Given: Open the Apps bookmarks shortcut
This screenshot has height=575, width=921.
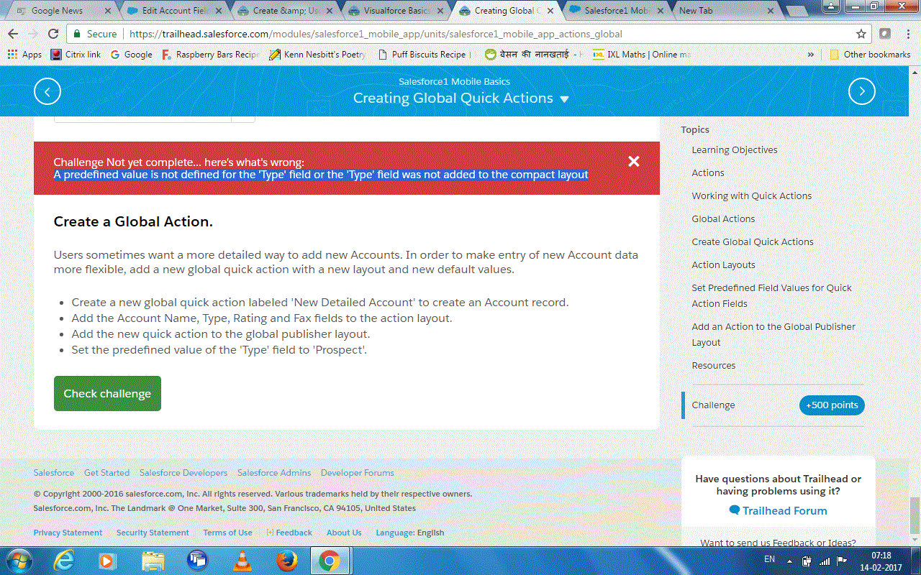Looking at the screenshot, I should [x=24, y=55].
